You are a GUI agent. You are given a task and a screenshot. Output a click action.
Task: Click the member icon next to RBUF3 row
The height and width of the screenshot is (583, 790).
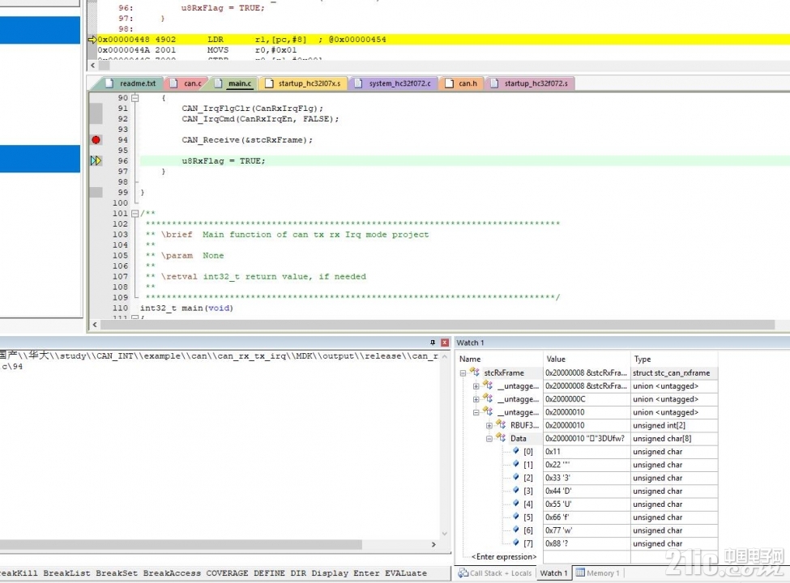point(500,424)
